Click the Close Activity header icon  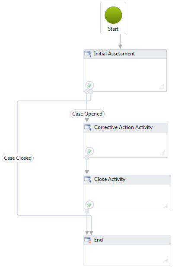coord(88,179)
